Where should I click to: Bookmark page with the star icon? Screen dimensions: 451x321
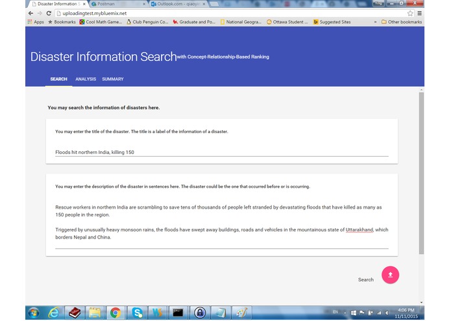point(410,13)
